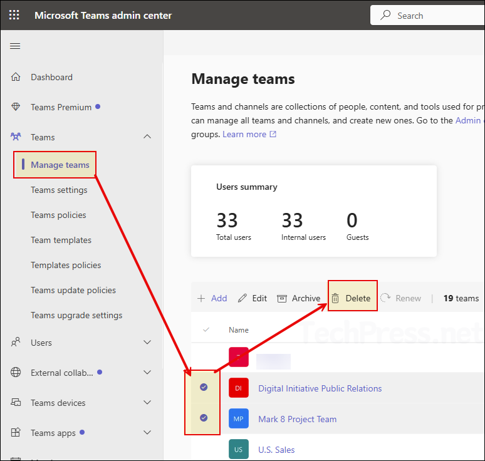The width and height of the screenshot is (485, 461).
Task: Click the pencil Edit icon
Action: point(242,298)
